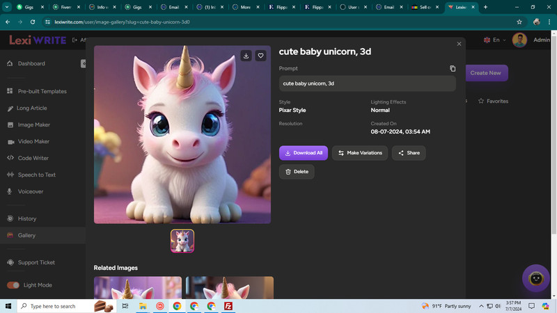The height and width of the screenshot is (313, 557).
Task: Close the image detail modal
Action: pyautogui.click(x=459, y=44)
